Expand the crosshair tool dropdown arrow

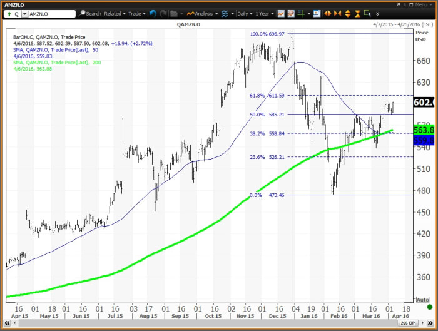[x=308, y=14]
